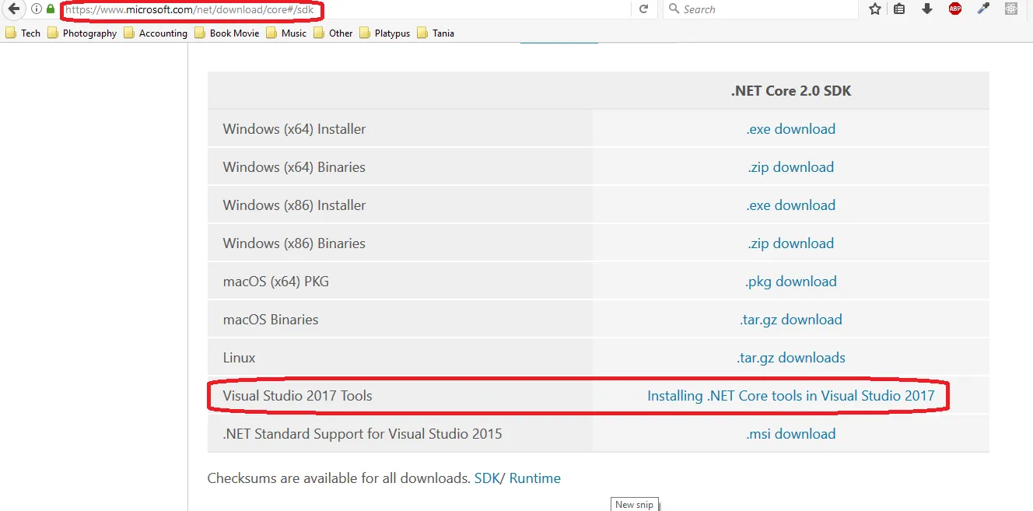
Task: Open the downloads arrow icon
Action: [926, 9]
